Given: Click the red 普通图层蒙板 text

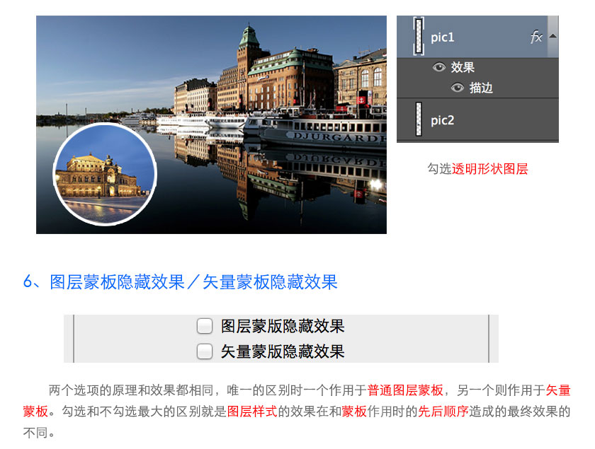Looking at the screenshot, I should [x=405, y=390].
